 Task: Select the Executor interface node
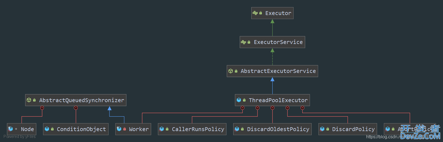click(272, 13)
